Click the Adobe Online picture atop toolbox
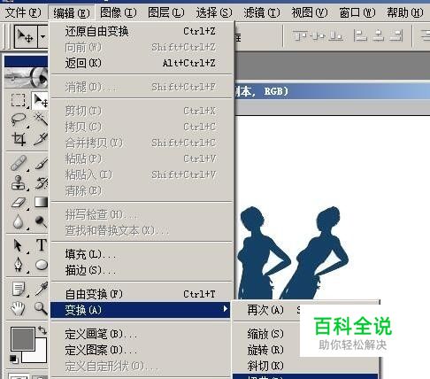 pyautogui.click(x=27, y=78)
